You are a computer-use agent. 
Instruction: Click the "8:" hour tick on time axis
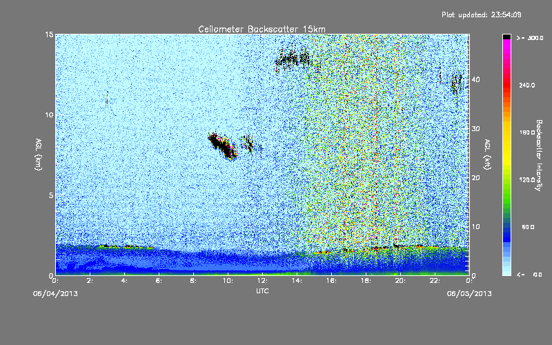click(193, 281)
